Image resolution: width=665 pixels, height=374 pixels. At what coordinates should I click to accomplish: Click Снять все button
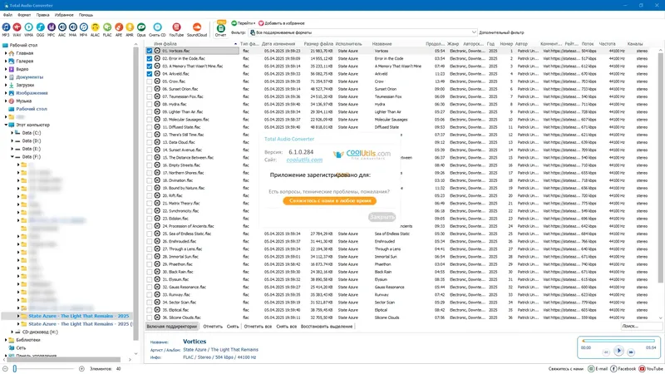[x=286, y=327]
